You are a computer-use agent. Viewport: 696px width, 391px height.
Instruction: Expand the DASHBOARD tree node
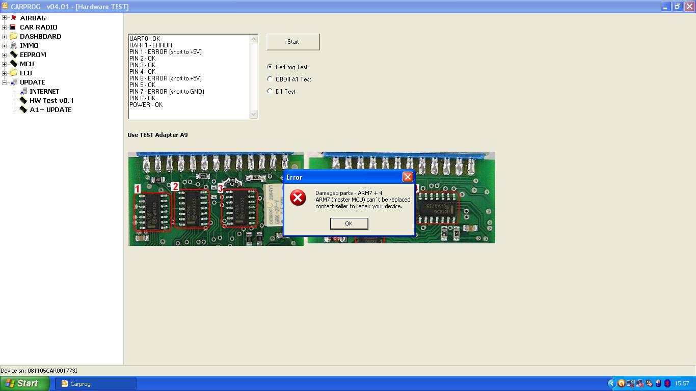coord(5,36)
